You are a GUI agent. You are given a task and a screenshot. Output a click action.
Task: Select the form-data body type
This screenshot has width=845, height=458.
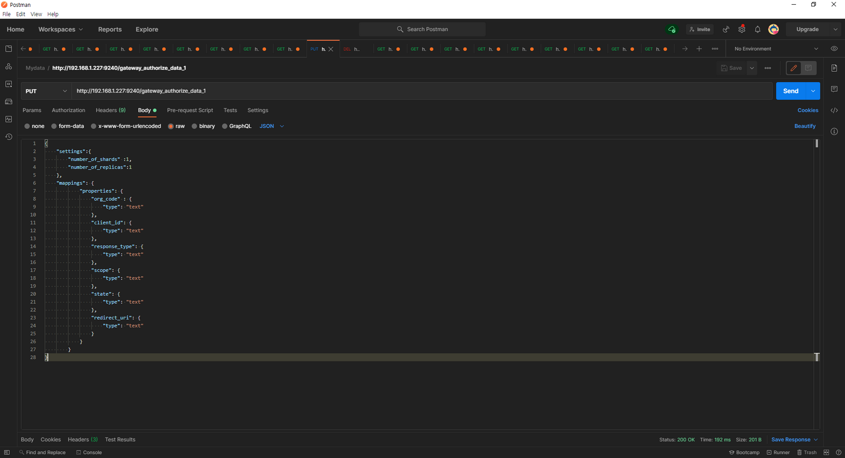pos(54,126)
